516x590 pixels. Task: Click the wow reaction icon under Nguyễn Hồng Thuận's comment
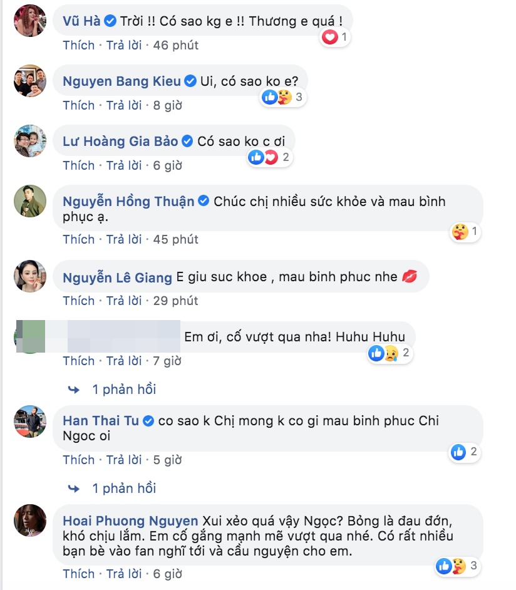(x=462, y=230)
